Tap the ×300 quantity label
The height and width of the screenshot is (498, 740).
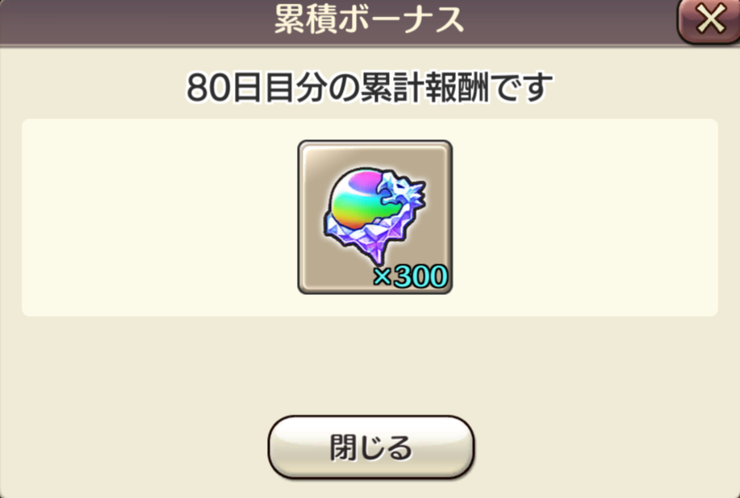coord(410,276)
